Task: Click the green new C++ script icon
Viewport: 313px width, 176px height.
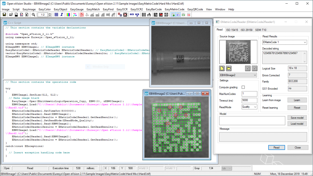Action: click(173, 14)
